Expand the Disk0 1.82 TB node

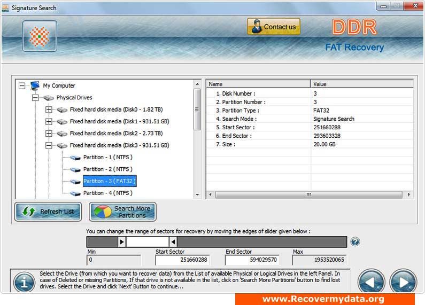[49, 110]
